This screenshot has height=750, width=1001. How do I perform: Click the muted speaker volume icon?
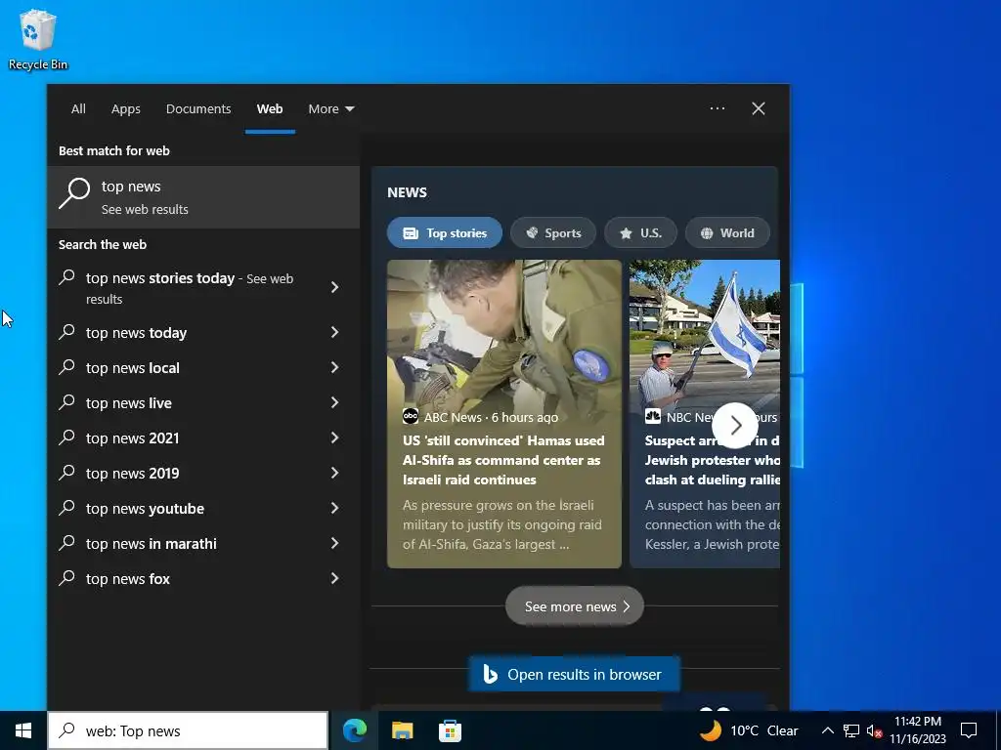pyautogui.click(x=874, y=730)
